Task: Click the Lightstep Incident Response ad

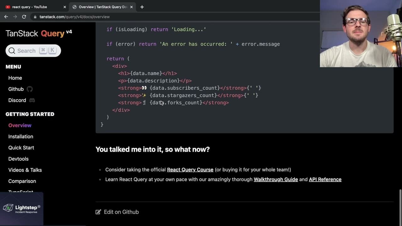Action: point(22,209)
